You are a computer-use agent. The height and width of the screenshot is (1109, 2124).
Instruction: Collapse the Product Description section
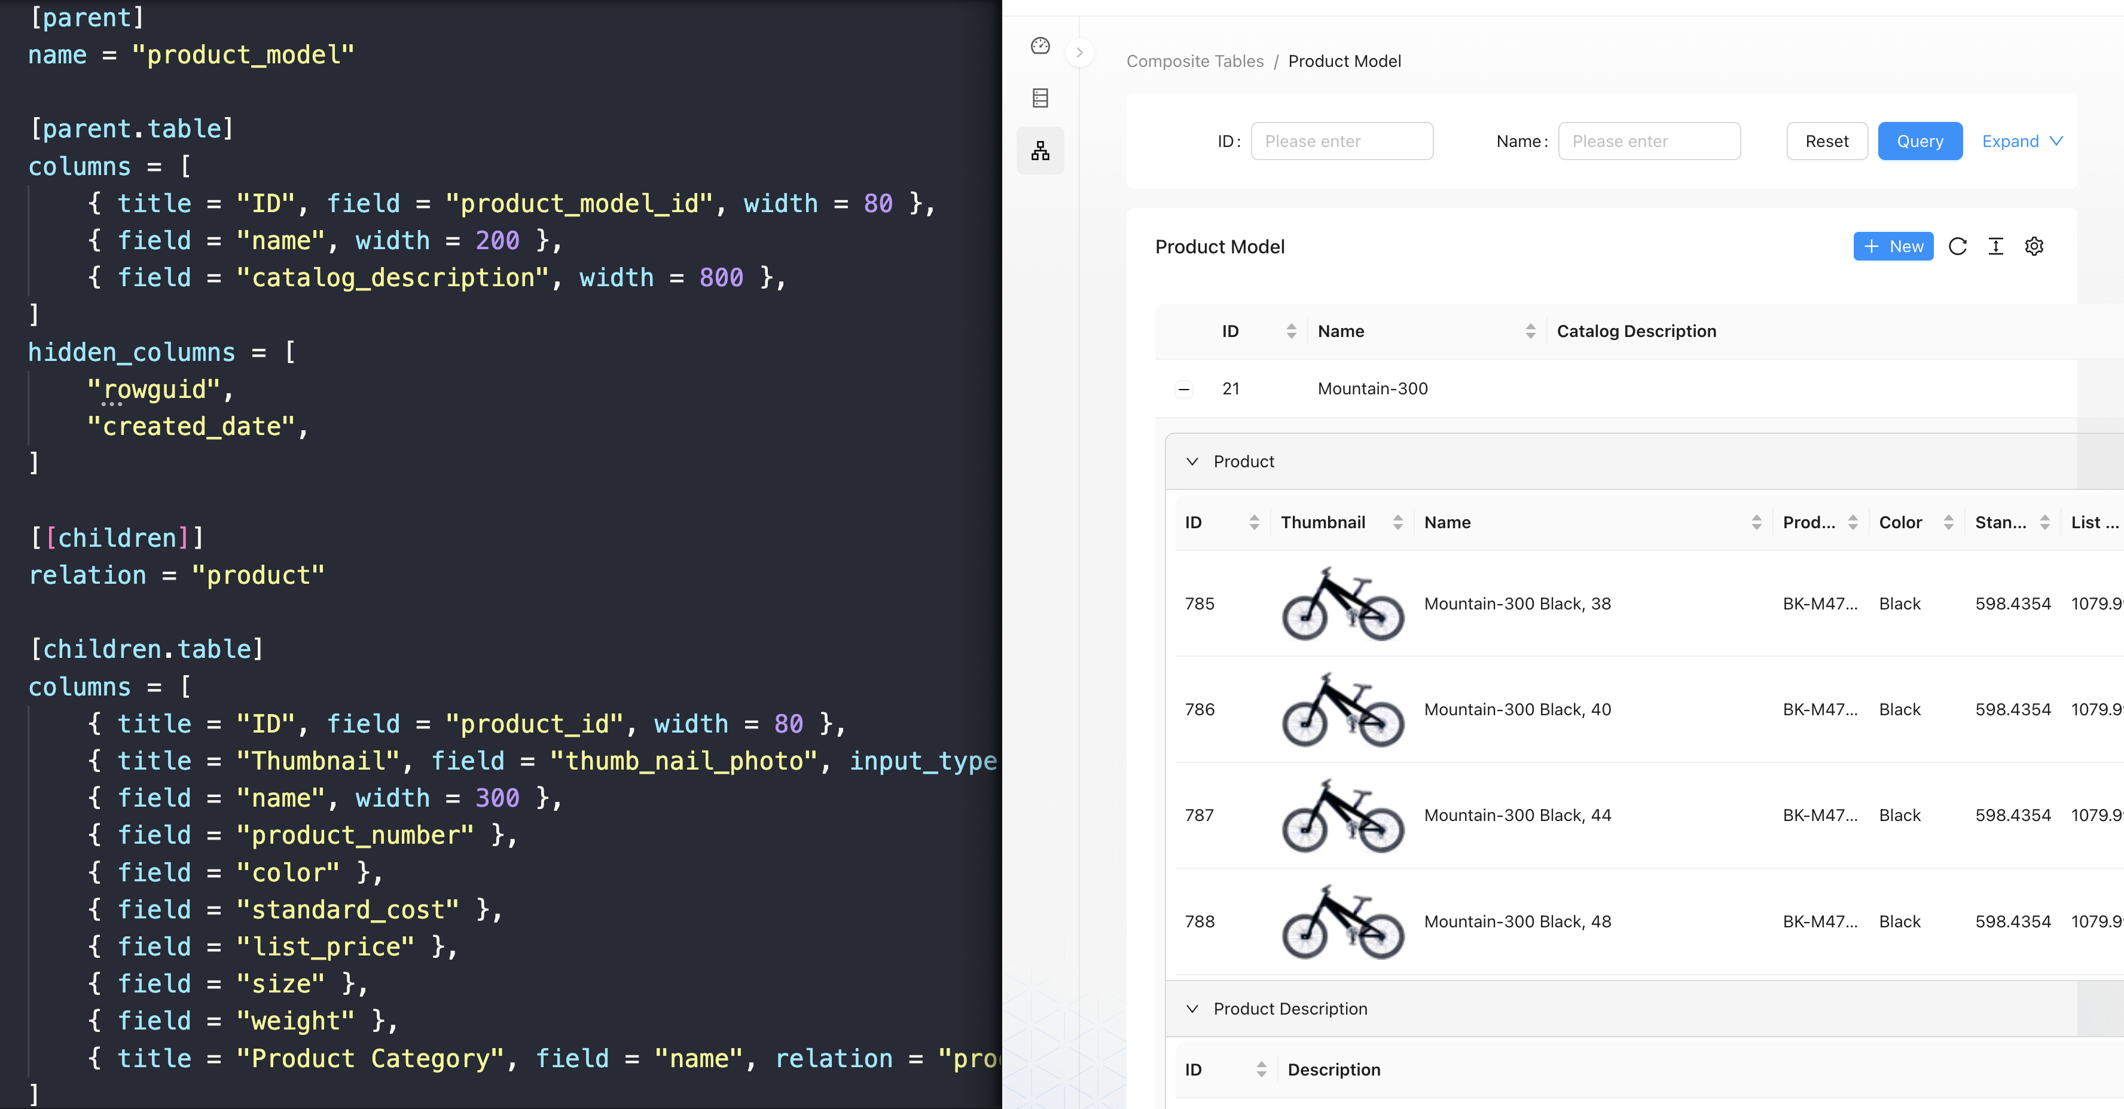point(1192,1009)
